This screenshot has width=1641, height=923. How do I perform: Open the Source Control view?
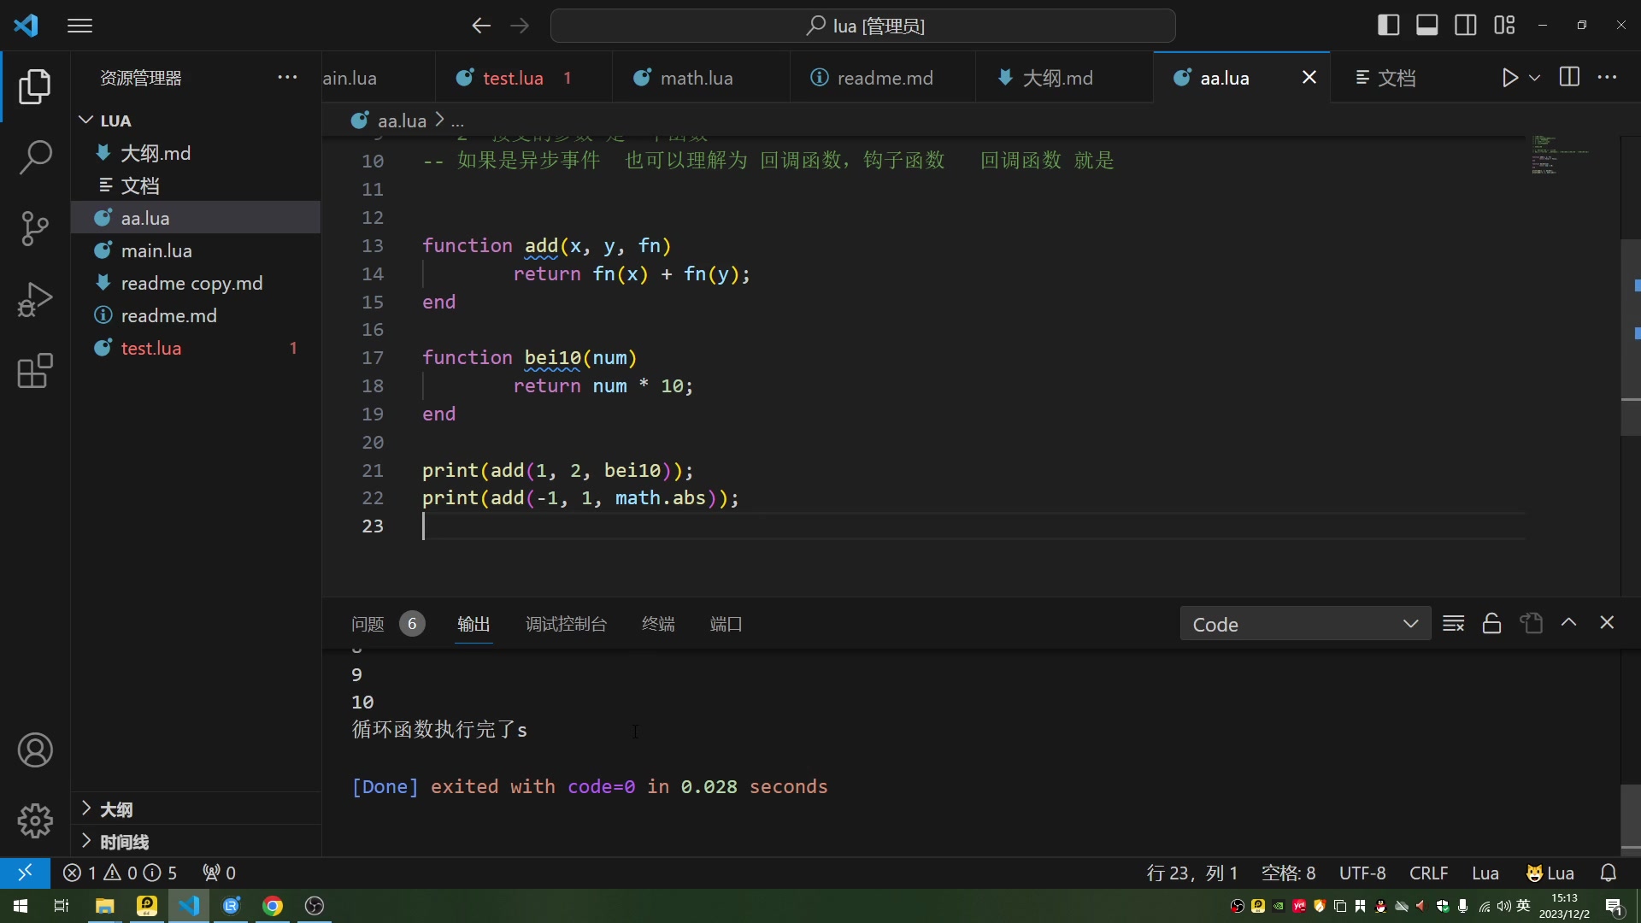tap(35, 228)
